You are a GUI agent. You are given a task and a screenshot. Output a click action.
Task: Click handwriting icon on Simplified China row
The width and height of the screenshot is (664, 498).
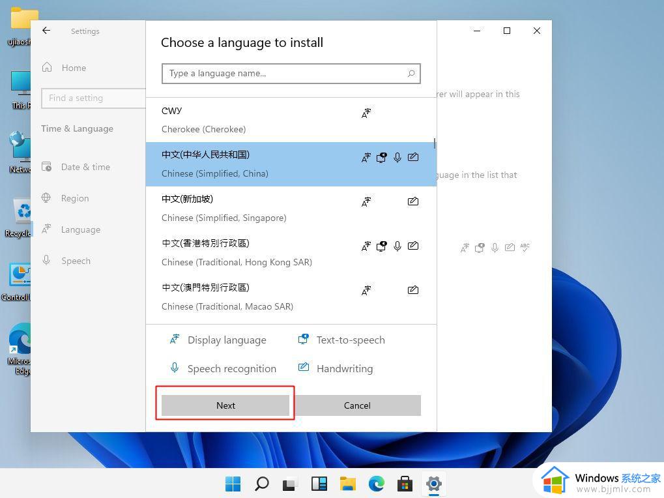[413, 157]
